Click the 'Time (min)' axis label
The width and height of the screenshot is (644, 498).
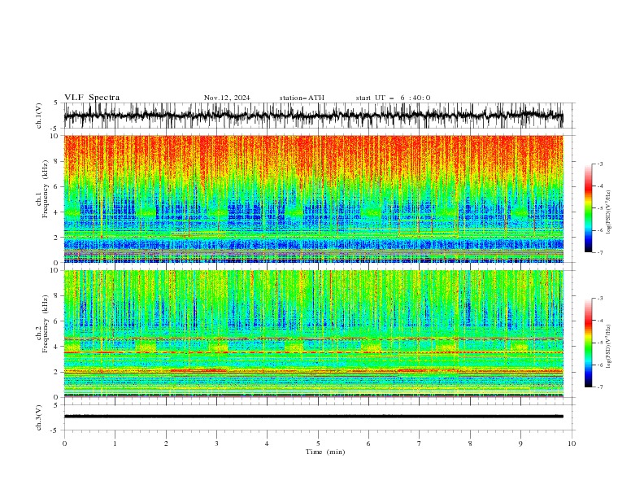coord(325,452)
